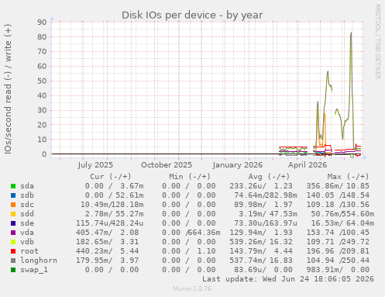Select the 'vdb' device label

27,242
